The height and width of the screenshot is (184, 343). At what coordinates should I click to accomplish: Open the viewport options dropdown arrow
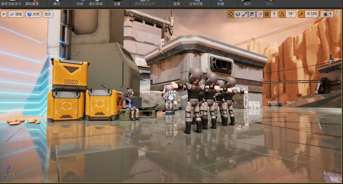[x=4, y=14]
